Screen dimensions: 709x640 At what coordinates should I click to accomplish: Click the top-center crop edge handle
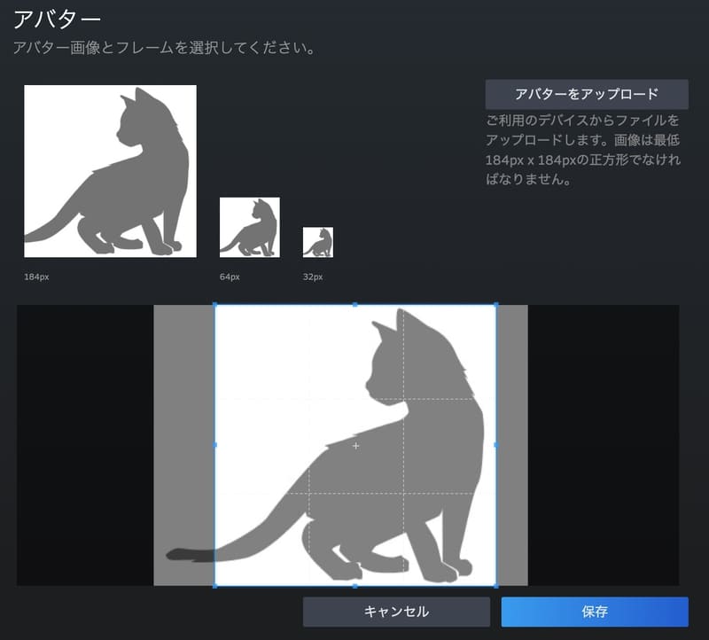[355, 305]
